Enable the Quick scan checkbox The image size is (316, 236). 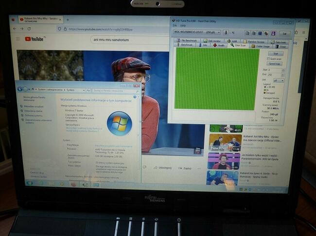coord(268,59)
